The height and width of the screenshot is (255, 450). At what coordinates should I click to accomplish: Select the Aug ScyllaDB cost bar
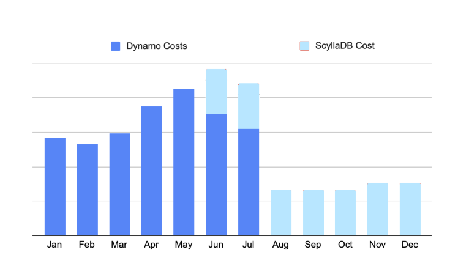click(281, 213)
